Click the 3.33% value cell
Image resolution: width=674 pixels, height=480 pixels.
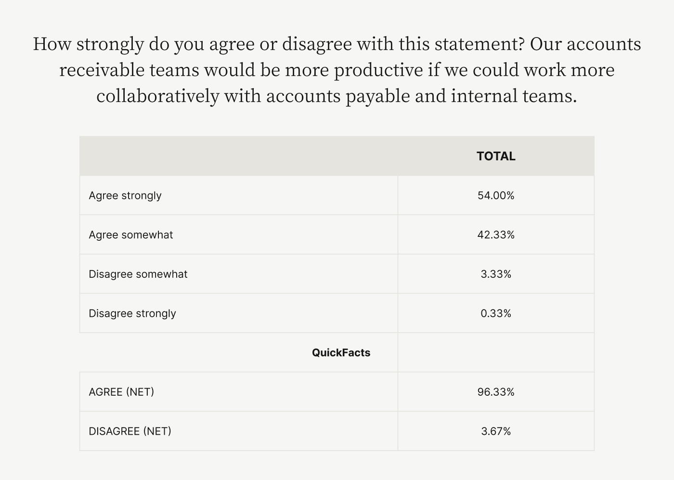coord(496,274)
